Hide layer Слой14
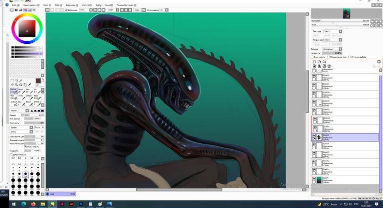 (x=314, y=145)
